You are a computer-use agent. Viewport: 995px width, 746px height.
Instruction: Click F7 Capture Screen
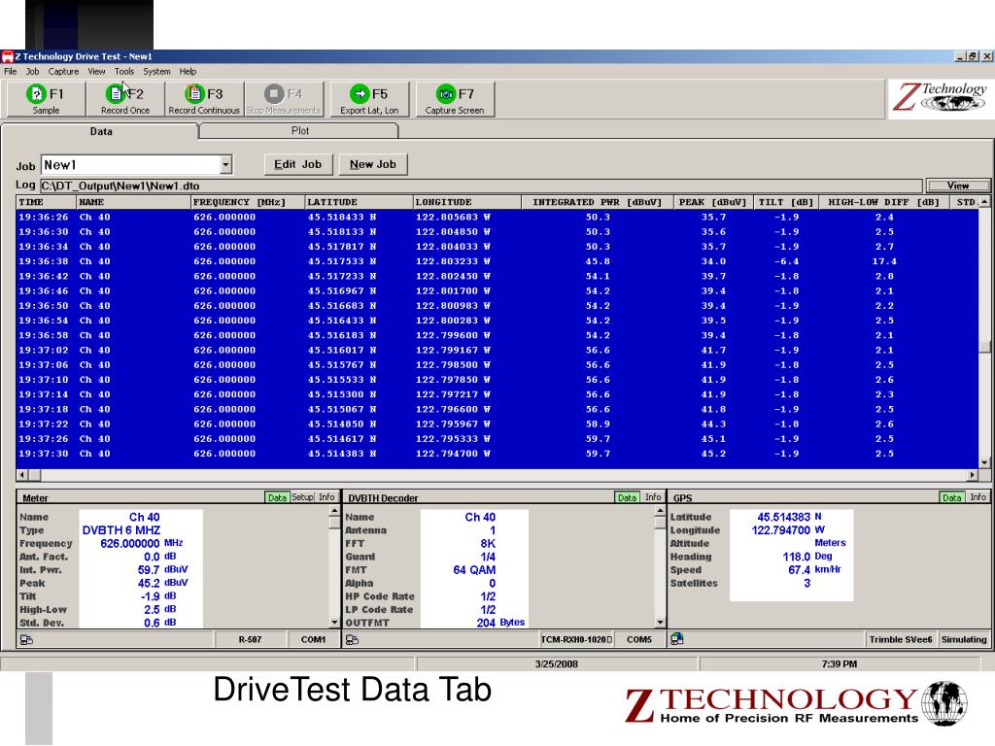tap(455, 99)
